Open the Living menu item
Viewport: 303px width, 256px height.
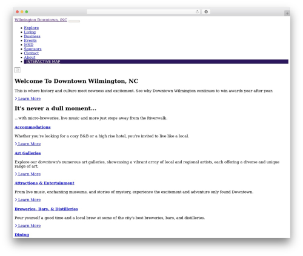[x=30, y=32]
